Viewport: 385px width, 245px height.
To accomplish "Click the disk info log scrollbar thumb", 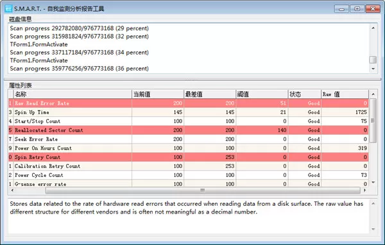I will click(x=373, y=60).
